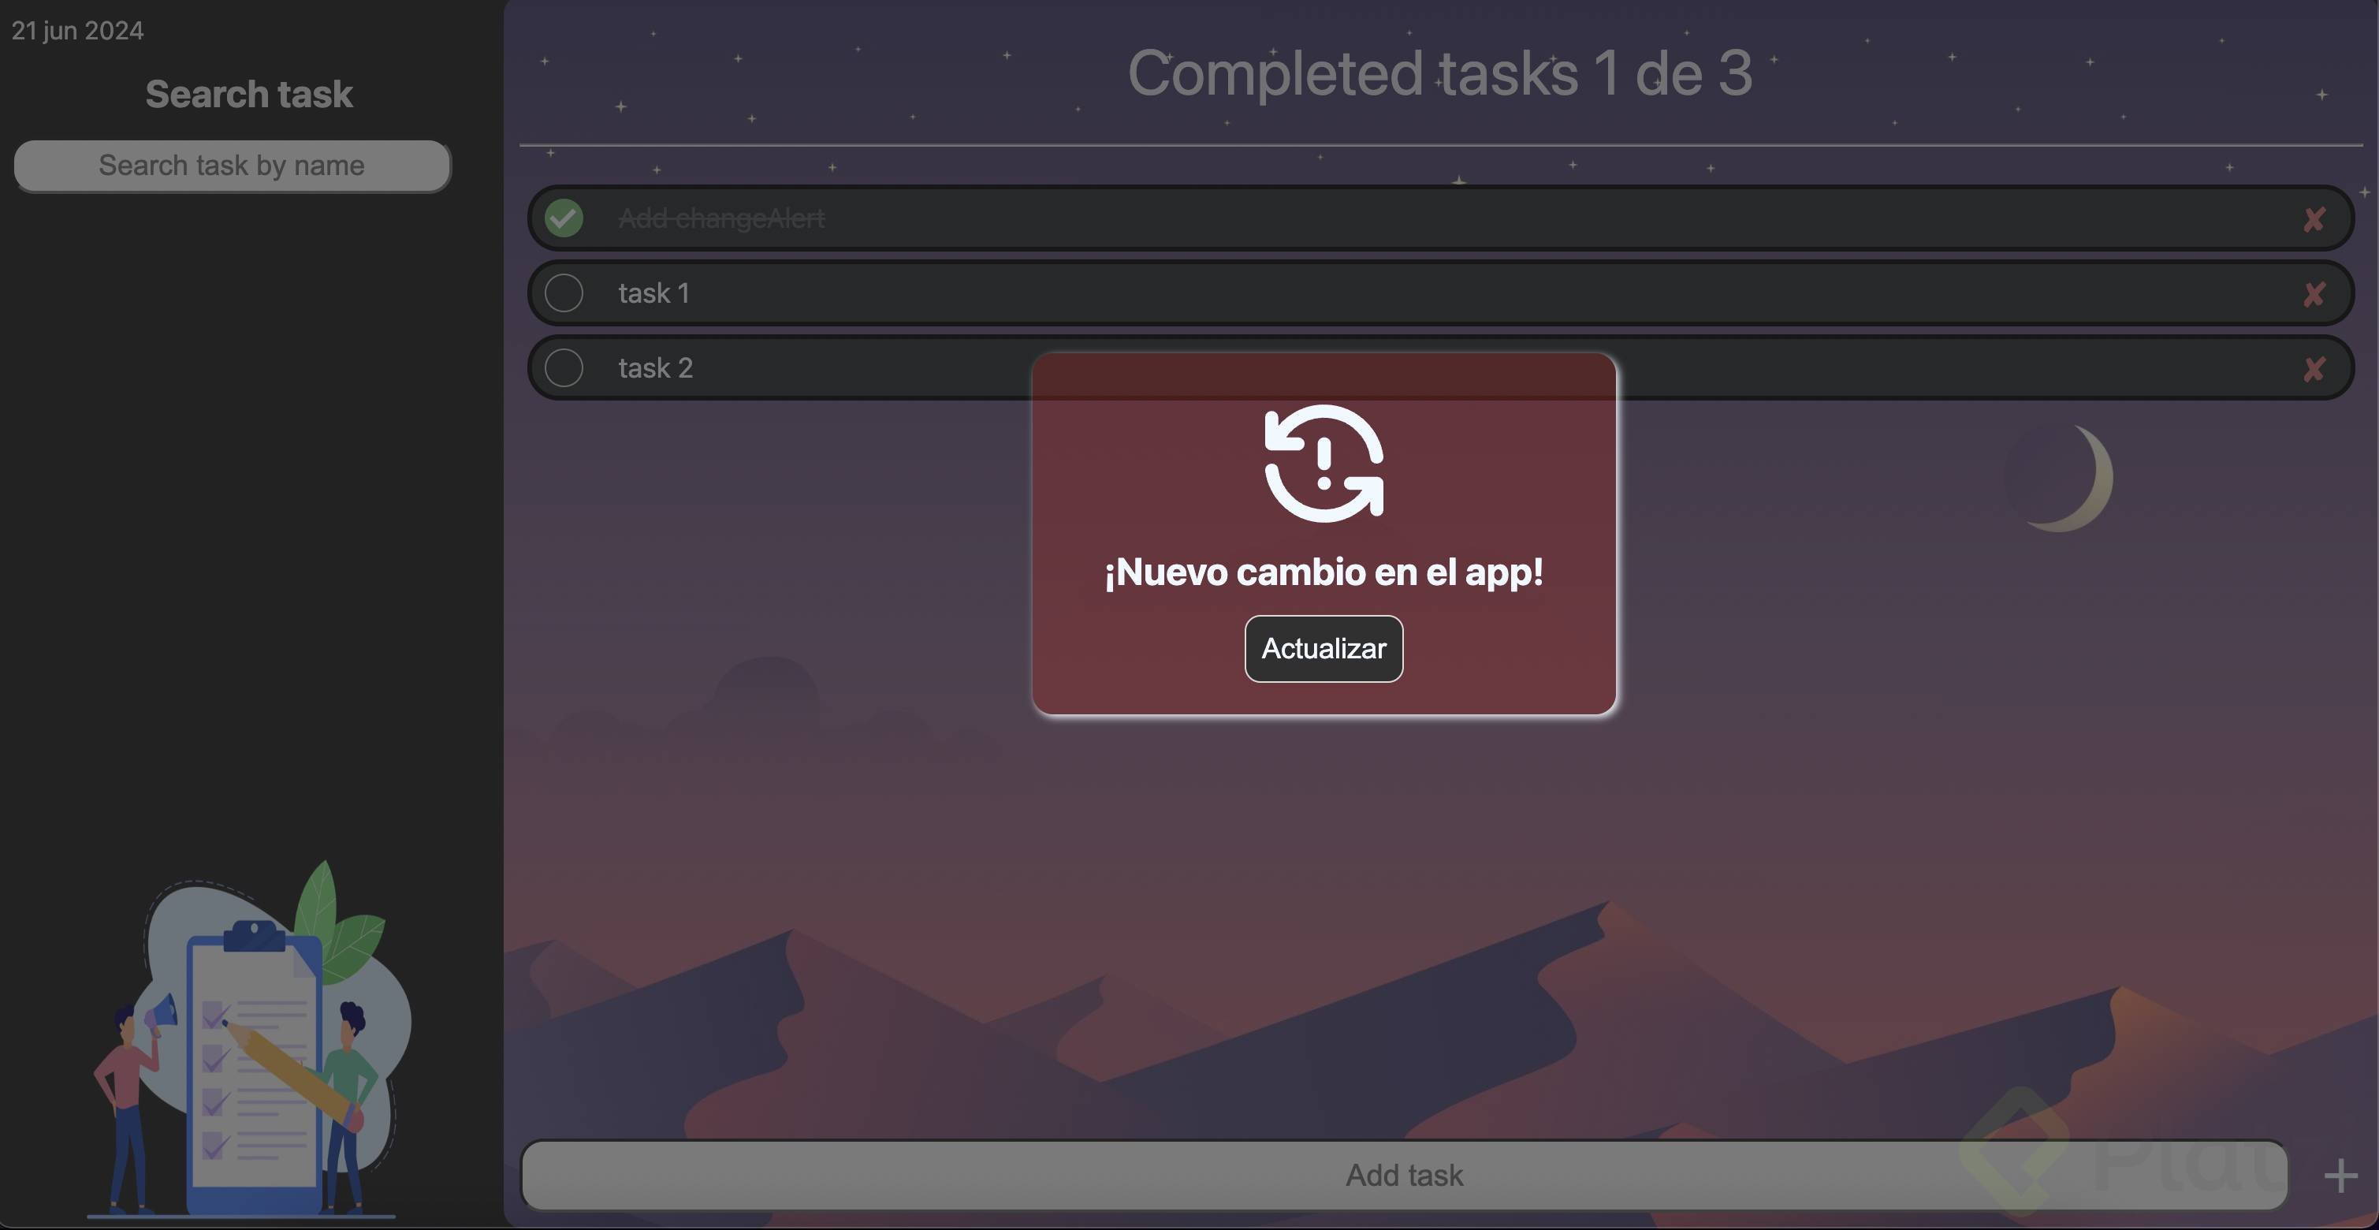Click the 21 jun 2024 date label
This screenshot has width=2379, height=1230.
coord(77,31)
